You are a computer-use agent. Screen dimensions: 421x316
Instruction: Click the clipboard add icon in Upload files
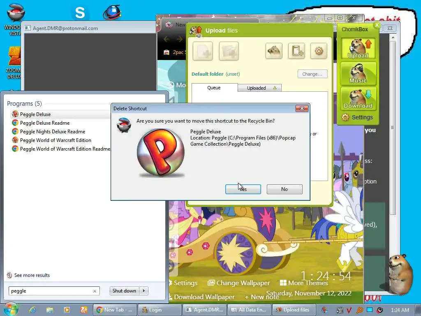296,51
